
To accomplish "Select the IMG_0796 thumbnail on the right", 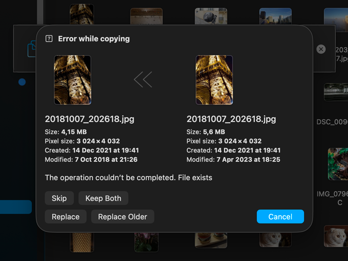I will [338, 164].
